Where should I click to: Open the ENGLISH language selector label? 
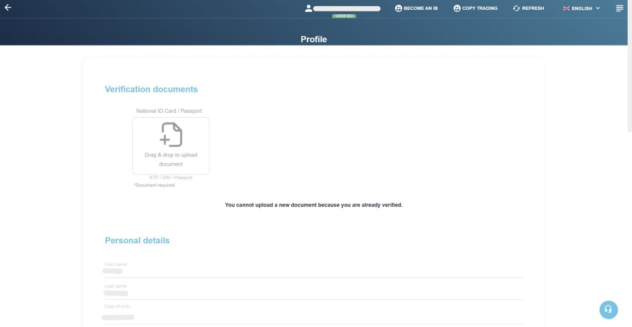click(581, 9)
